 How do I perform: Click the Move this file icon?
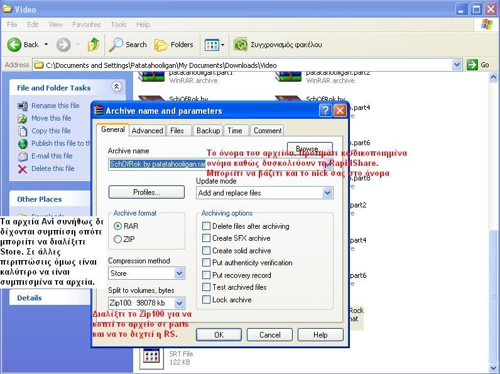(x=23, y=118)
